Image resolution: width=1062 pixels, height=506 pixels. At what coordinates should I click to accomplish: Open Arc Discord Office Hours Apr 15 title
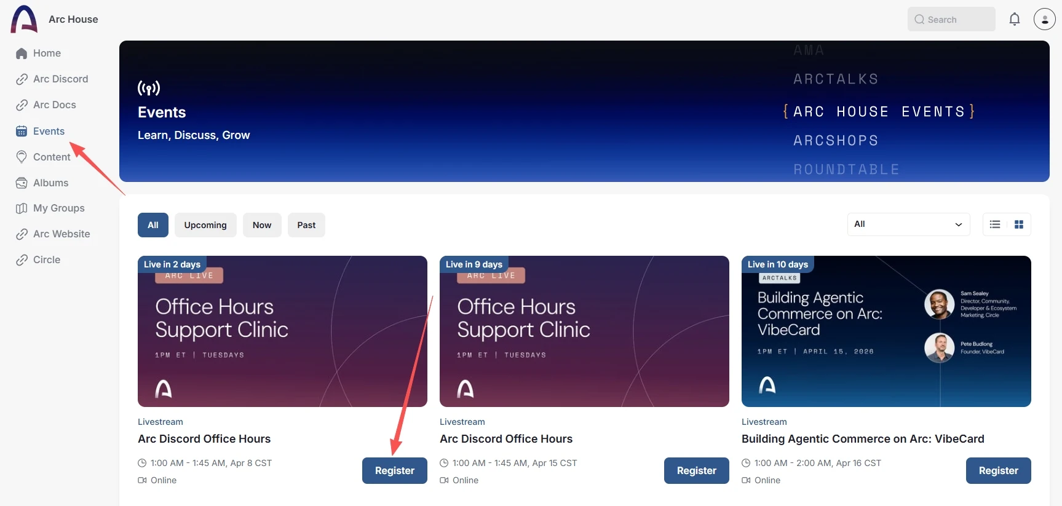click(506, 439)
